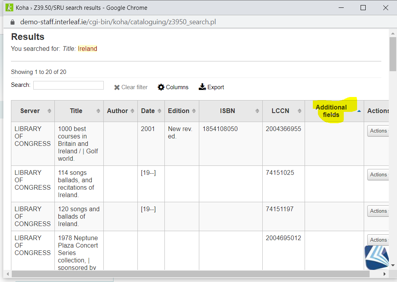Image resolution: width=397 pixels, height=282 pixels.
Task: Click vertical scrollbar down arrow
Action: [x=393, y=265]
